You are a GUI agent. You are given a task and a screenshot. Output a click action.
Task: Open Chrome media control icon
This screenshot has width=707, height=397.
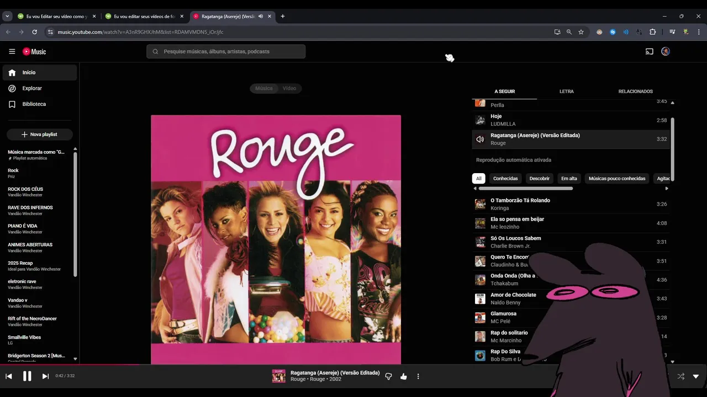click(x=672, y=32)
